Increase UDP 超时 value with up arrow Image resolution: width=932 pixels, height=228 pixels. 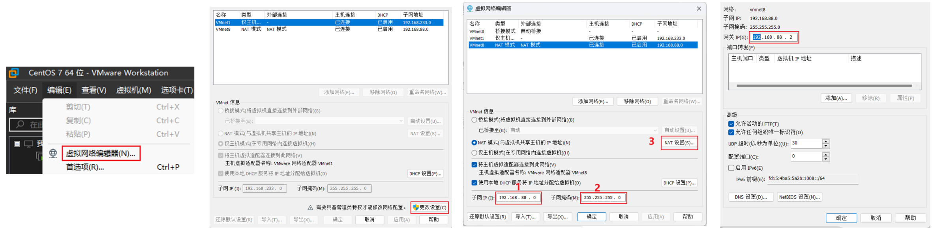(x=826, y=141)
